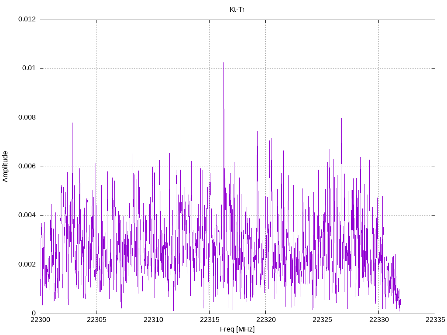
Task: Click the y-axis value 0.008
Action: (x=27, y=118)
